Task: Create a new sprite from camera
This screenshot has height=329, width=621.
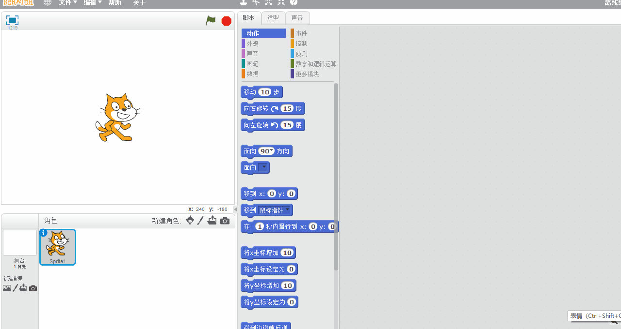Action: click(x=225, y=221)
